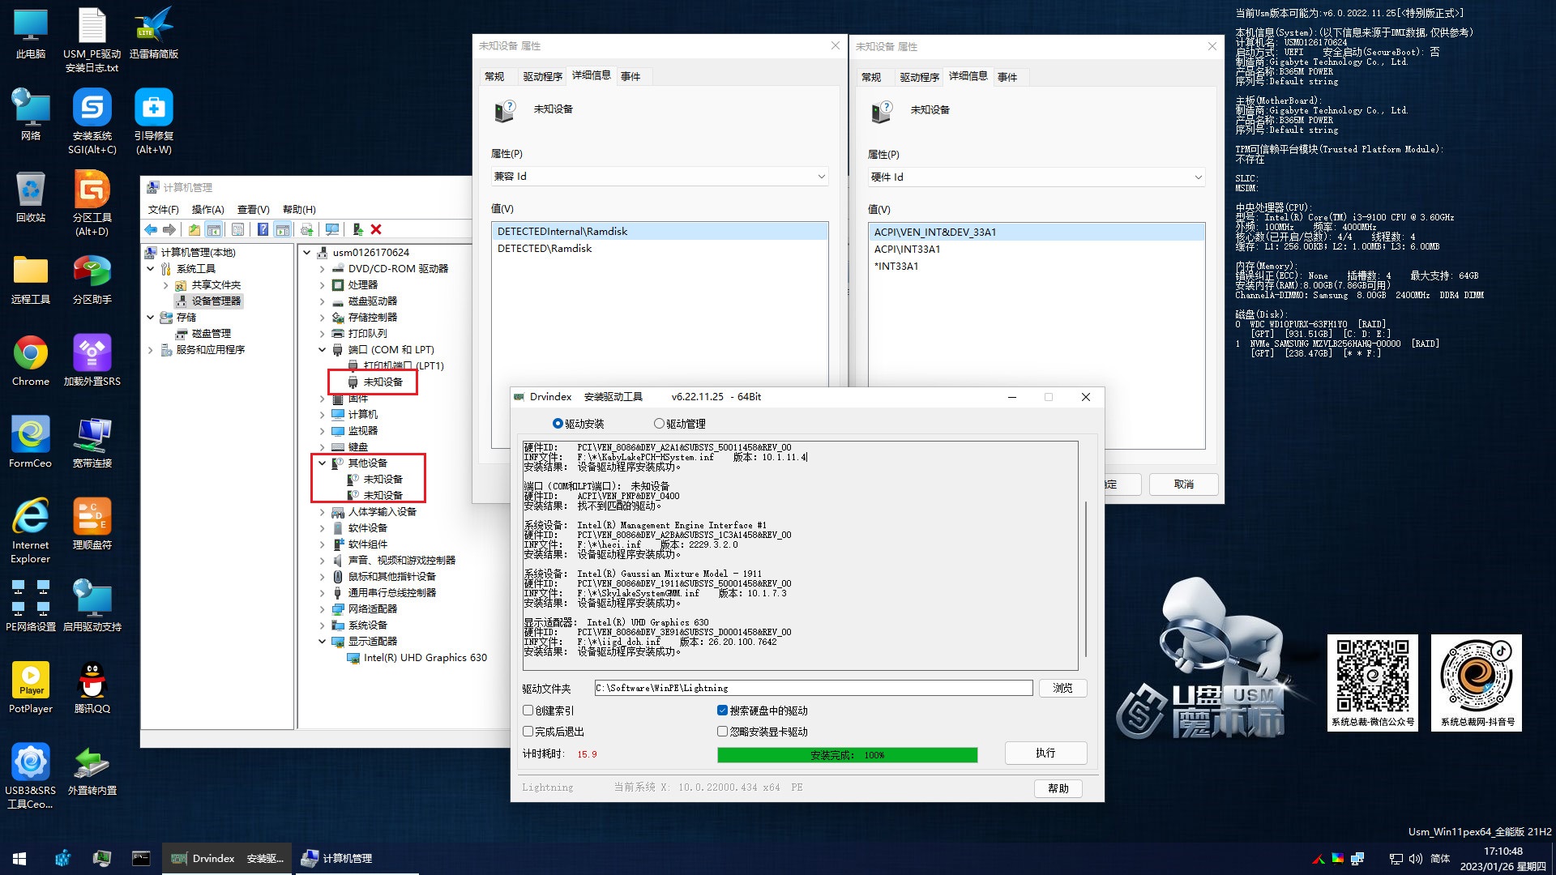Open the 文件(F) menu
1556x875 pixels.
(x=163, y=209)
